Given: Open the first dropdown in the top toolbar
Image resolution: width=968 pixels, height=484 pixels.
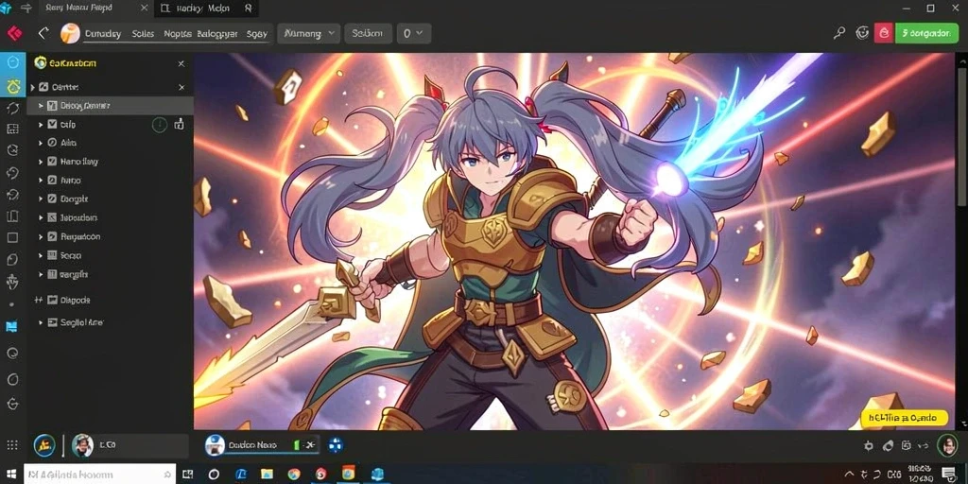Looking at the screenshot, I should coord(309,33).
